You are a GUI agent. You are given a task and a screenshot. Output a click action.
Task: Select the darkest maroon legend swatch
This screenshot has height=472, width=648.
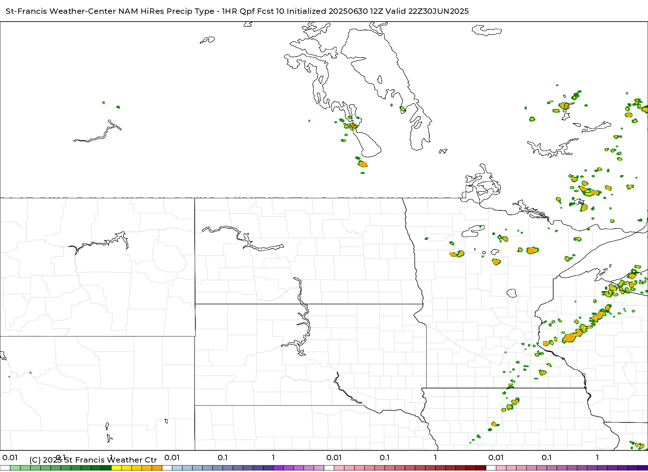point(481,468)
